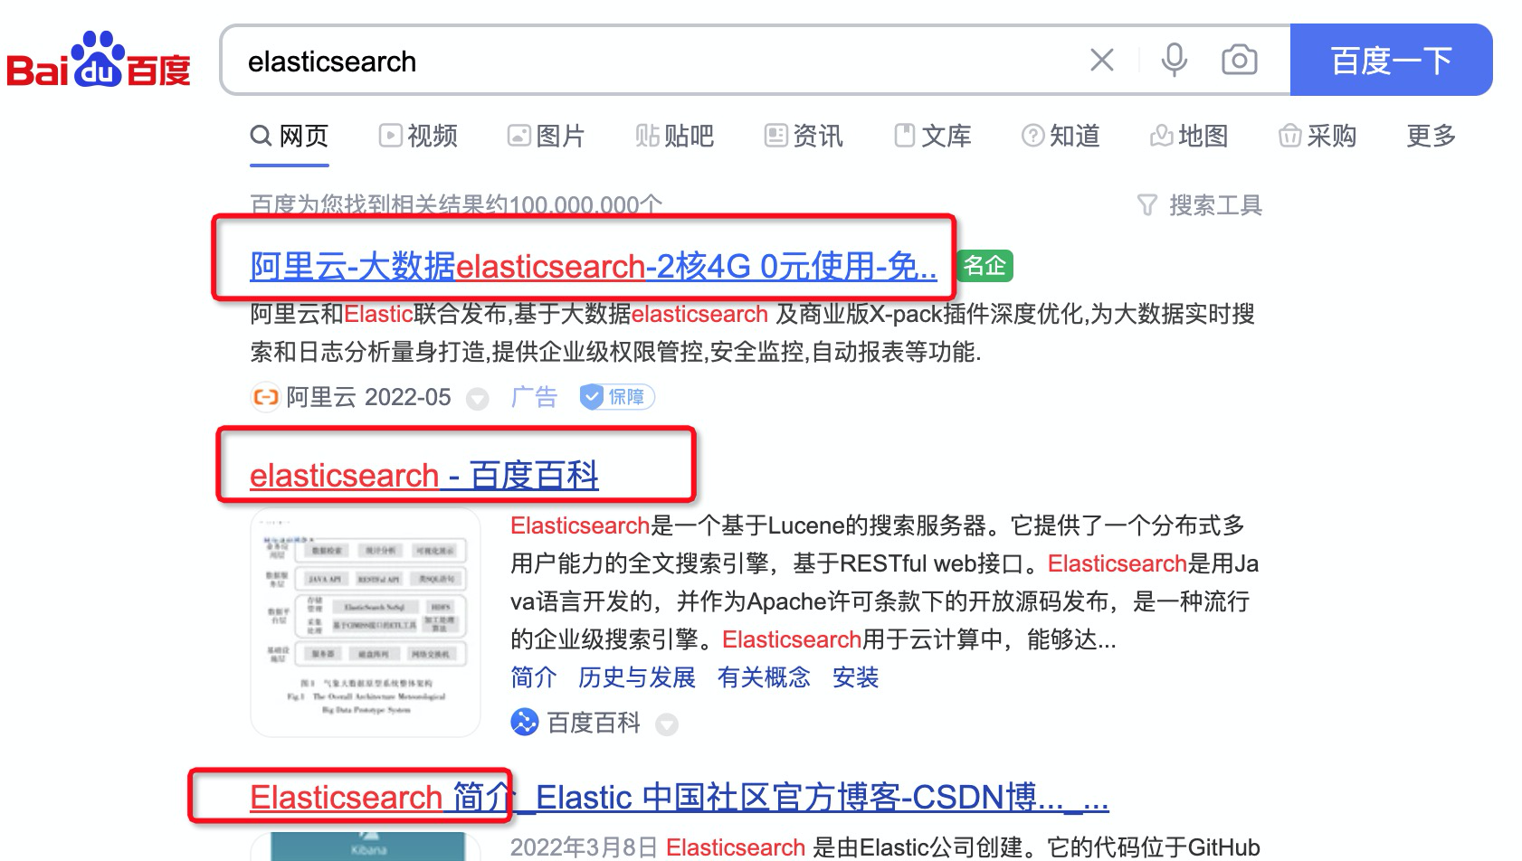
Task: Open the 资讯 tab
Action: 804,137
